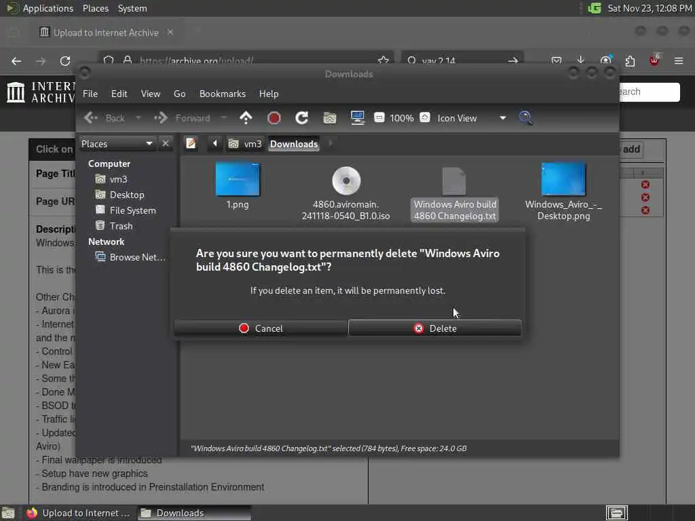Image resolution: width=695 pixels, height=521 pixels.
Task: Reload the Firefox page
Action: click(65, 60)
